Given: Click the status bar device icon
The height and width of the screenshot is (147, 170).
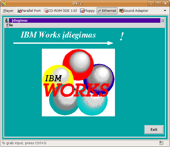Looking at the screenshot, I should pos(161,143).
